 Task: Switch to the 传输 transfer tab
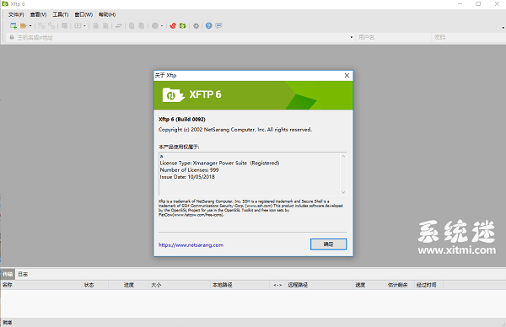pos(8,274)
